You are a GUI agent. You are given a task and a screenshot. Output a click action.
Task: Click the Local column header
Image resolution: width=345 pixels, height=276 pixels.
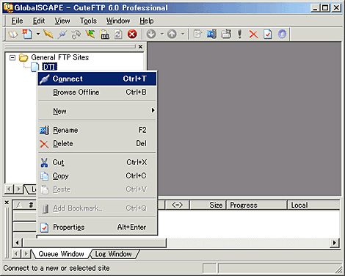point(314,205)
